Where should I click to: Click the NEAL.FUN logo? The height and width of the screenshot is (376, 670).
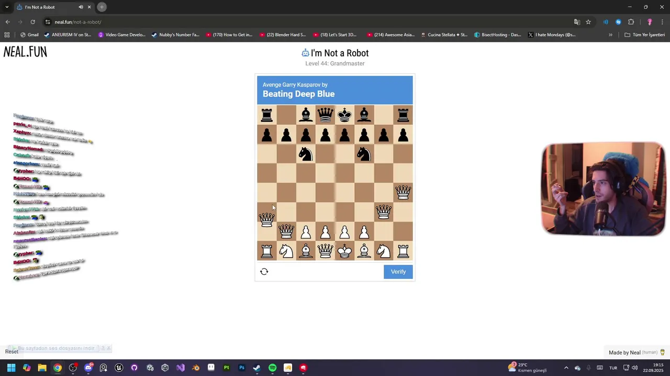pyautogui.click(x=25, y=52)
